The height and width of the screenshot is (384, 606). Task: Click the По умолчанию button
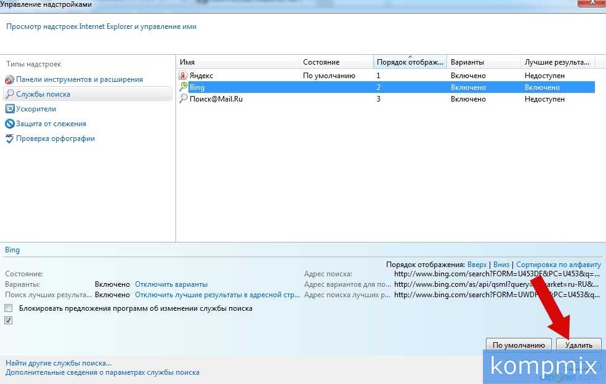[x=519, y=345]
